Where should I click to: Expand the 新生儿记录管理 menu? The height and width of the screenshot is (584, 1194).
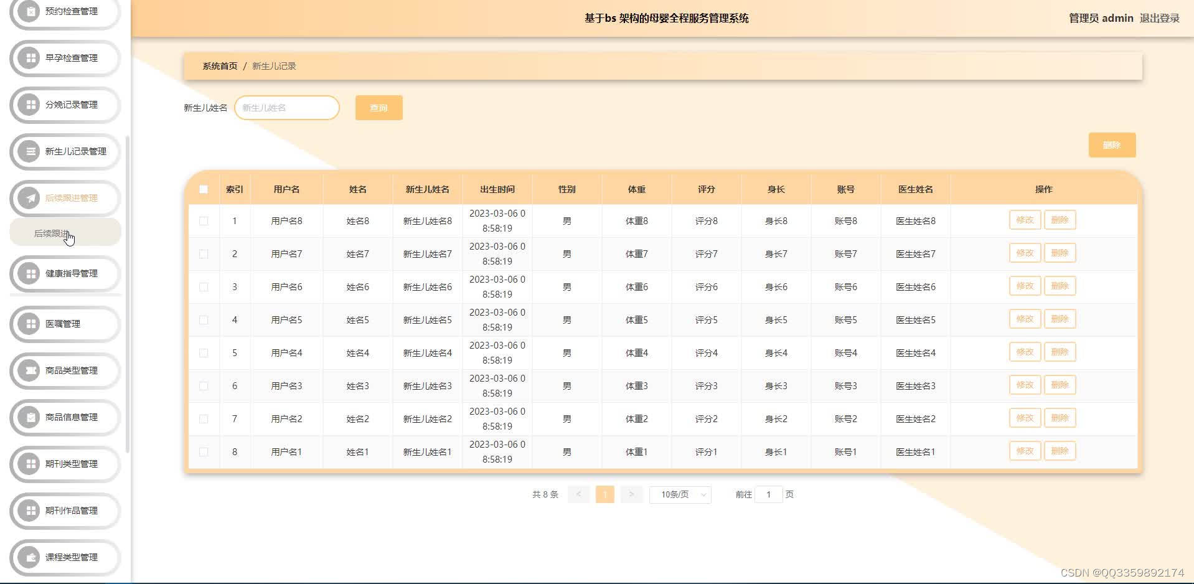(x=65, y=151)
